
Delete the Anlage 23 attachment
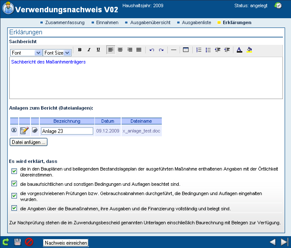coord(14,130)
